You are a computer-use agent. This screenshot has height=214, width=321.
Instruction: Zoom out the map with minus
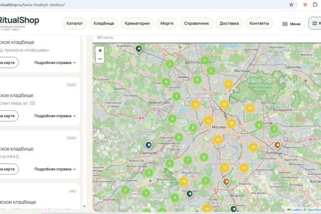(100, 59)
